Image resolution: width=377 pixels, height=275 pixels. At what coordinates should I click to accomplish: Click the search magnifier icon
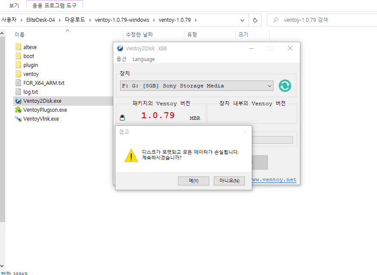point(276,20)
